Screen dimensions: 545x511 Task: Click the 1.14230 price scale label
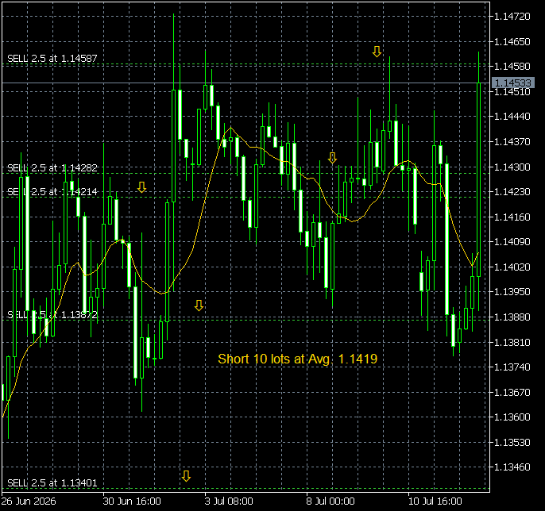(x=512, y=192)
